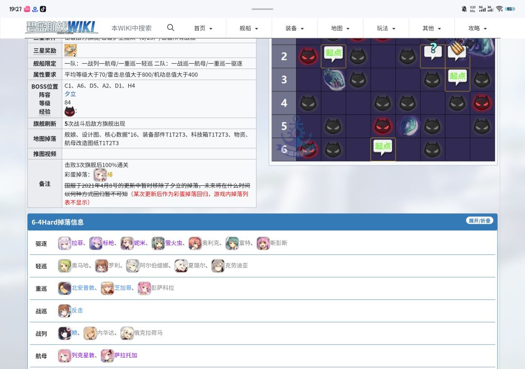Click 萨拉托加 character portrait

107,355
